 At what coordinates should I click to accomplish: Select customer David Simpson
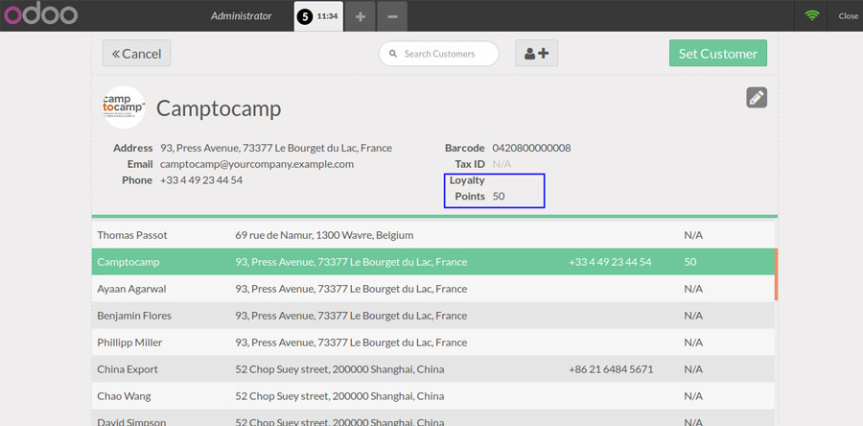(433, 418)
